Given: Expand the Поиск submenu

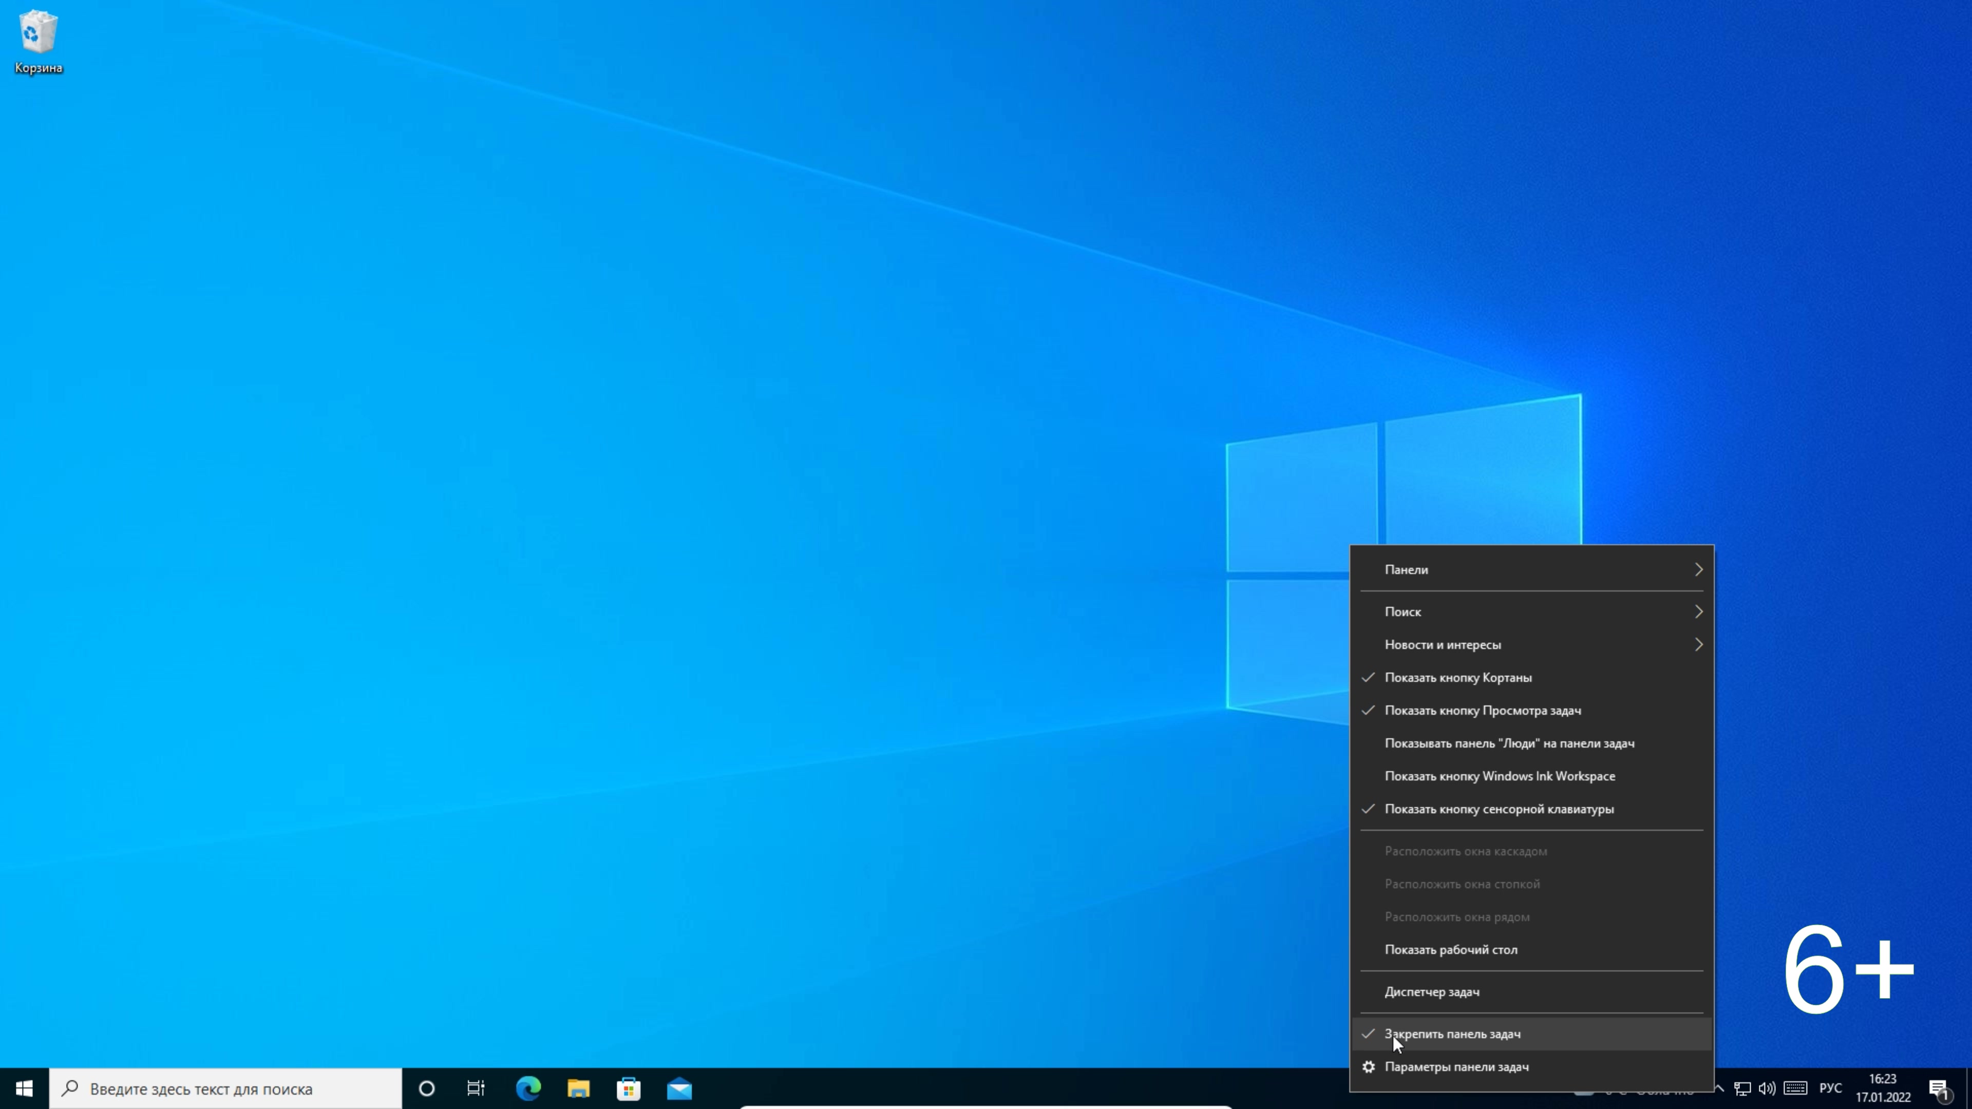Looking at the screenshot, I should point(1532,611).
